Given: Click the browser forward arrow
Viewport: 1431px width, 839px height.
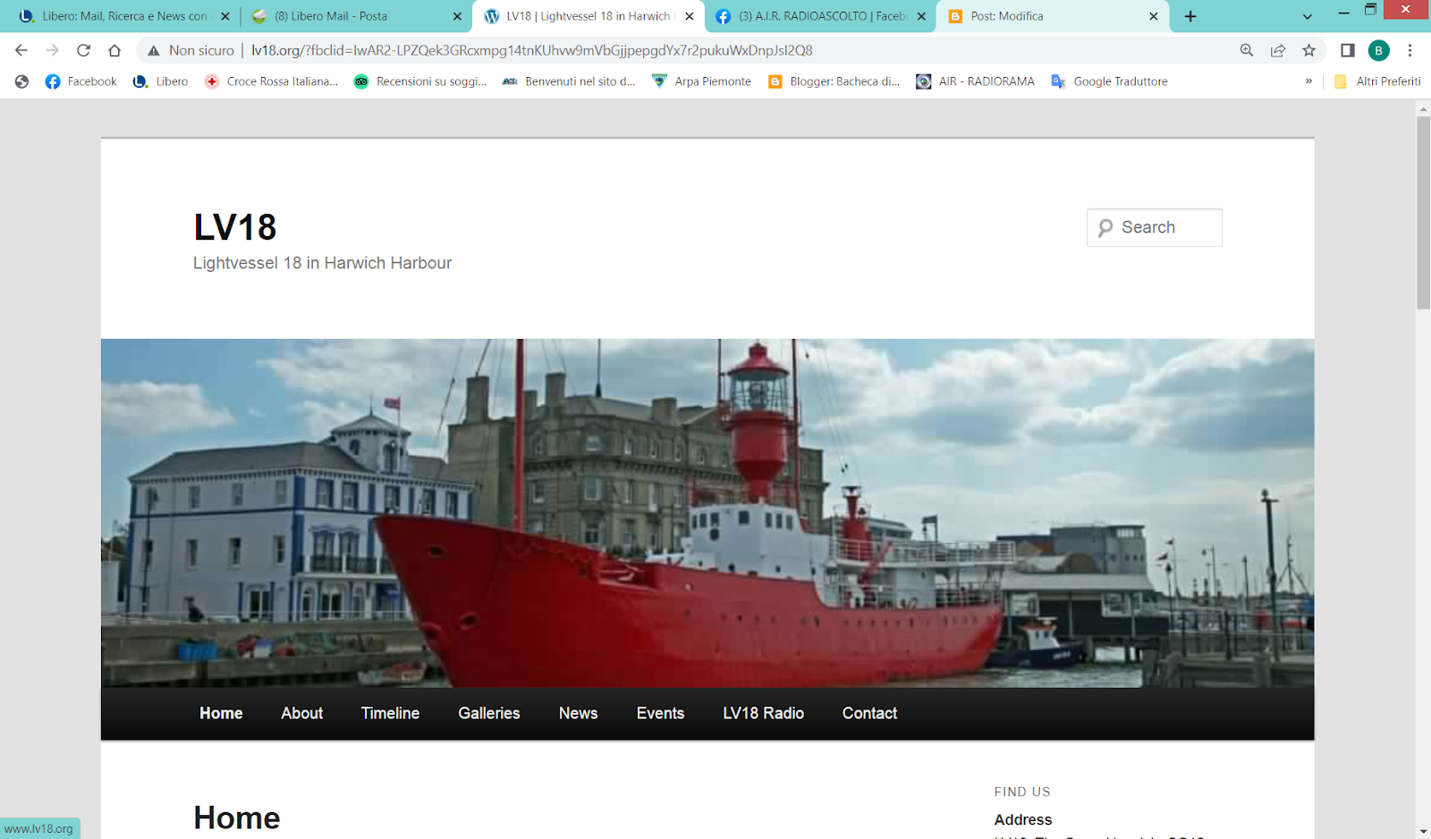Looking at the screenshot, I should pyautogui.click(x=53, y=50).
